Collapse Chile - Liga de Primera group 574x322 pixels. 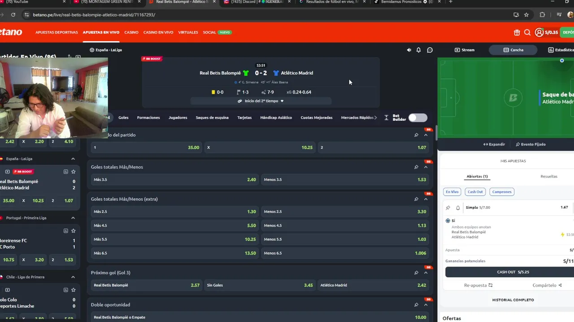pyautogui.click(x=73, y=277)
